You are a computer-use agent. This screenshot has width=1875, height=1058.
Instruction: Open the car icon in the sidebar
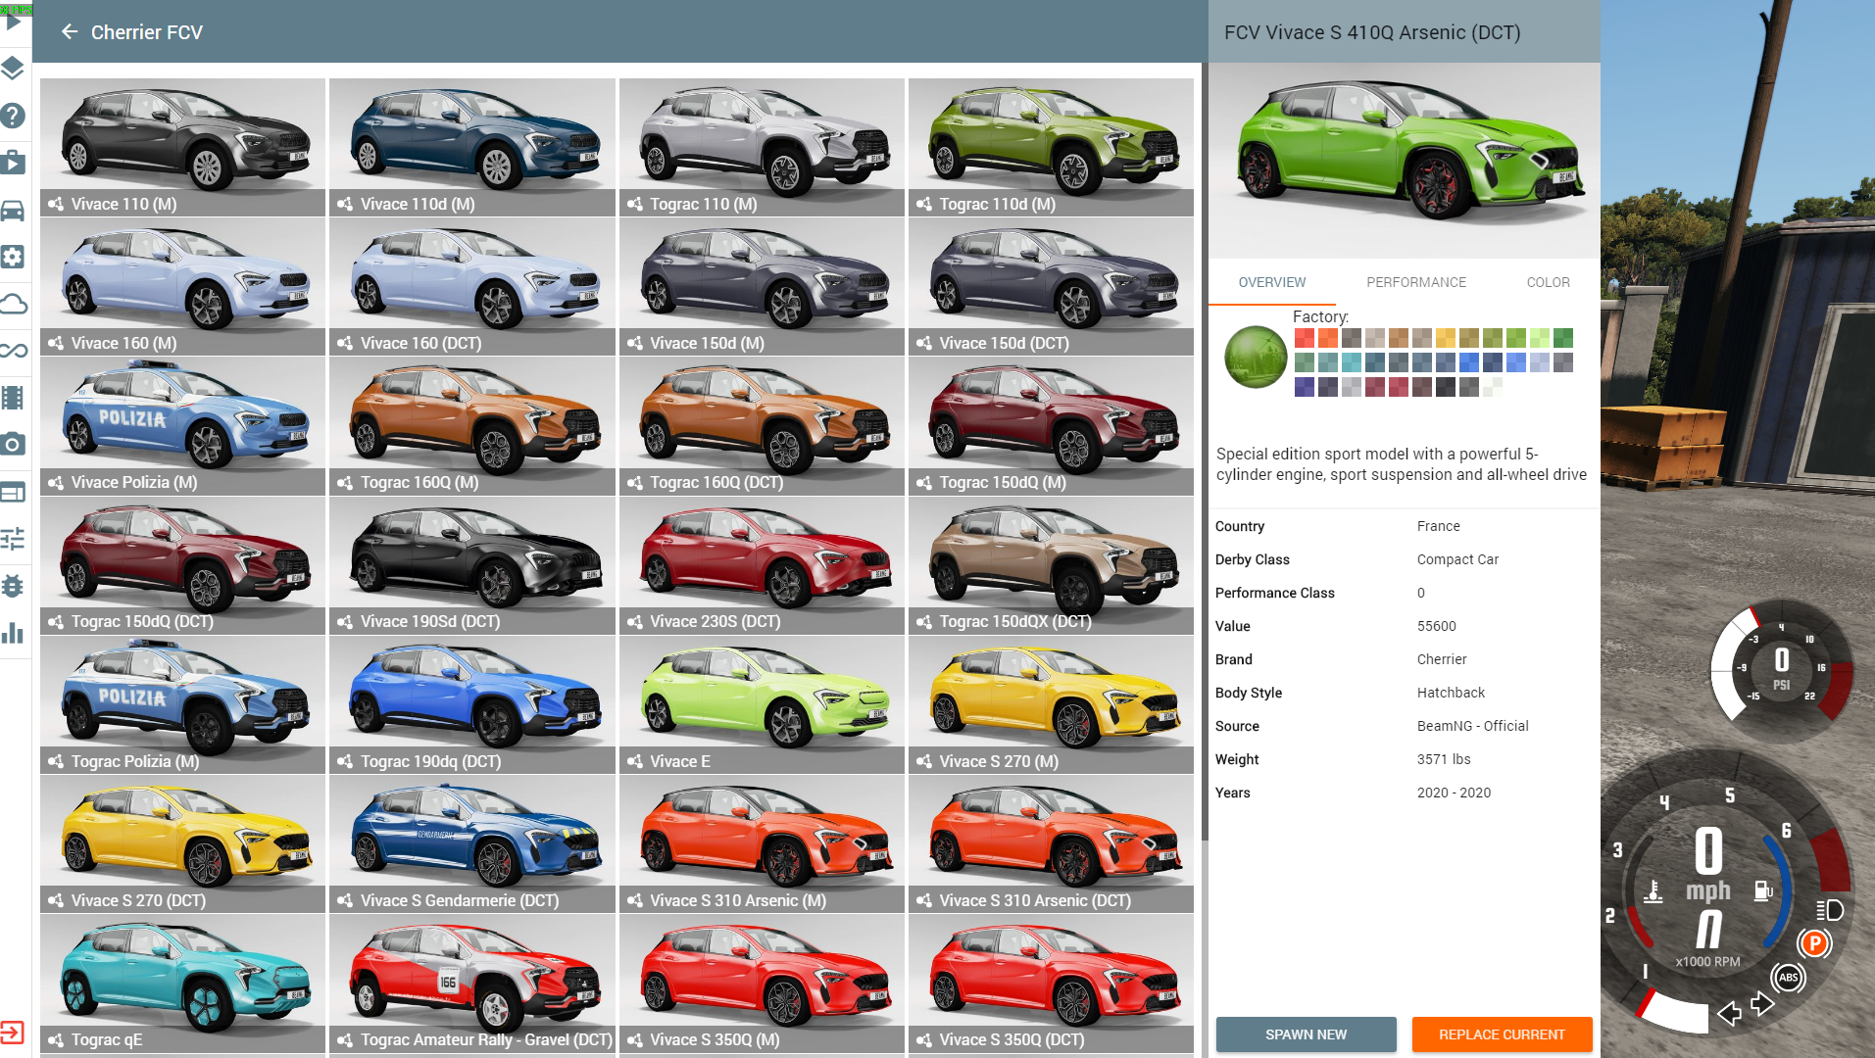(x=13, y=210)
